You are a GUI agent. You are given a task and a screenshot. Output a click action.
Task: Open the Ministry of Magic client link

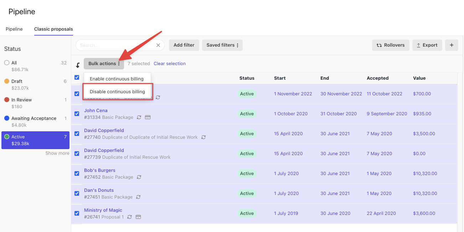click(x=103, y=210)
